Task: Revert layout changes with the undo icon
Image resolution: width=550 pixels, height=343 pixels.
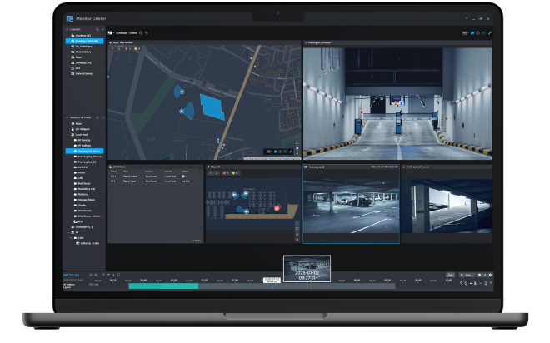Action: (x=147, y=33)
